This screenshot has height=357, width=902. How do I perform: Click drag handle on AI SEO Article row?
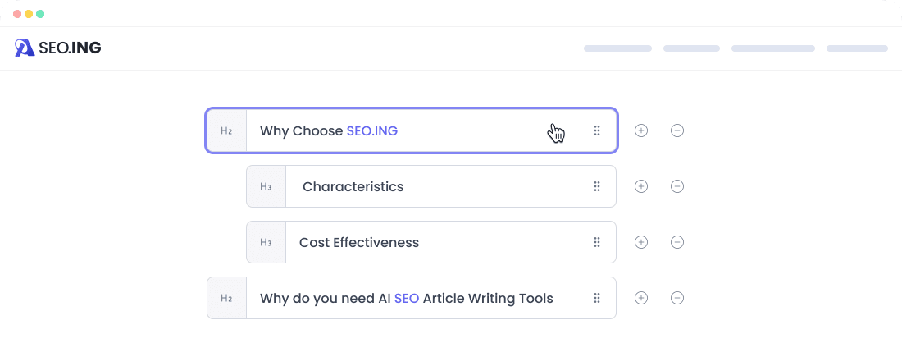[x=597, y=298]
